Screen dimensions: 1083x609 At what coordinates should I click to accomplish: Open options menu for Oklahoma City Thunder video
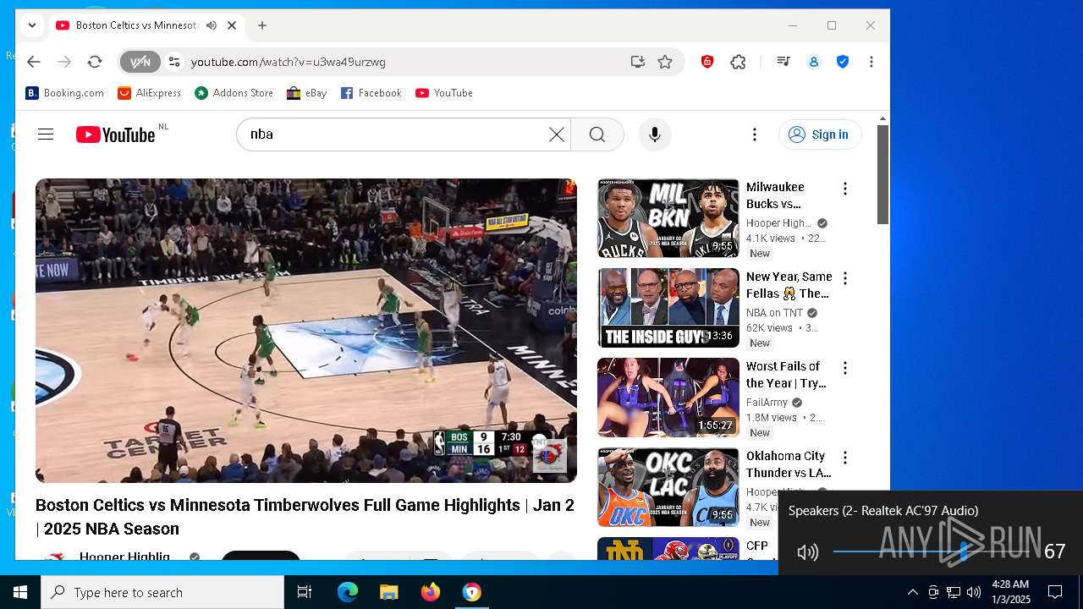pos(844,458)
